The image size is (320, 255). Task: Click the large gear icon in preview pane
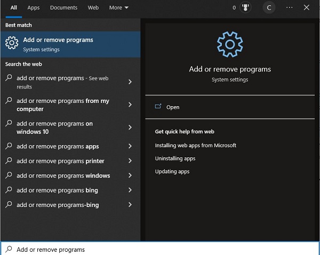pyautogui.click(x=230, y=45)
